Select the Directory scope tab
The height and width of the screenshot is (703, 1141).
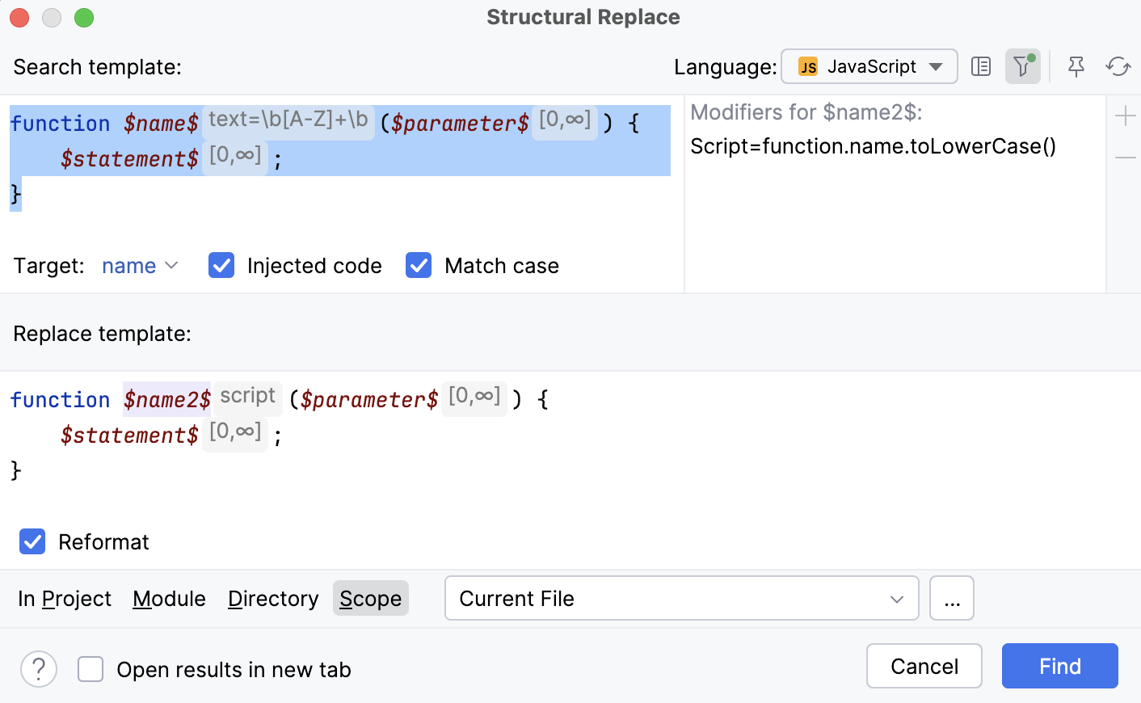273,598
